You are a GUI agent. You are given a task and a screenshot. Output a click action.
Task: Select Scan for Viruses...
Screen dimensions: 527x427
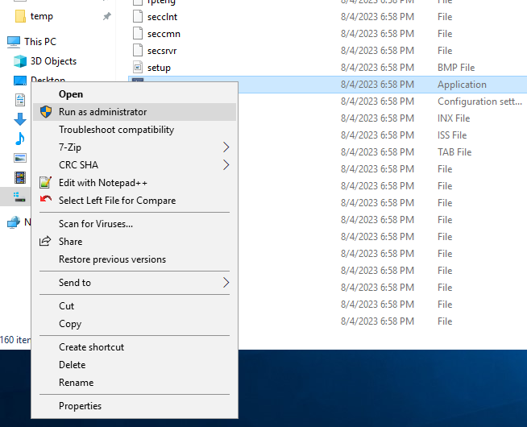click(135, 224)
